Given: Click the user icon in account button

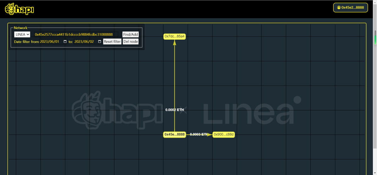Looking at the screenshot, I should (339, 7).
